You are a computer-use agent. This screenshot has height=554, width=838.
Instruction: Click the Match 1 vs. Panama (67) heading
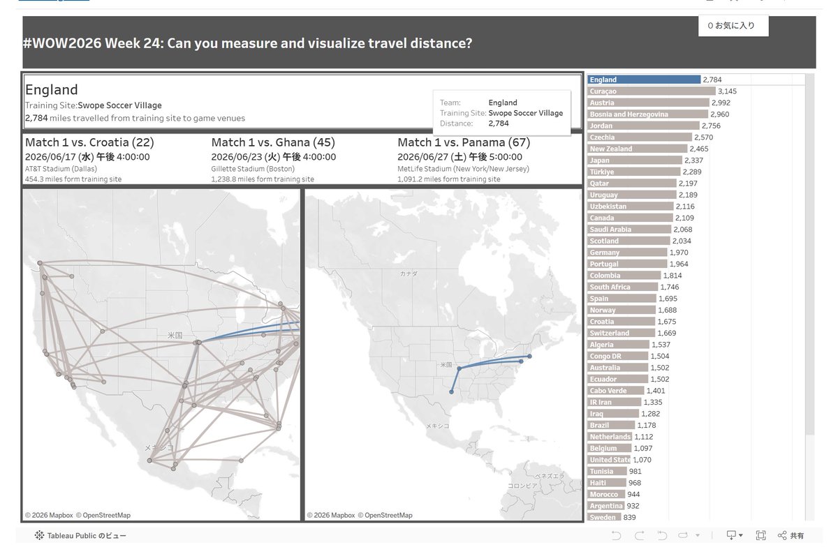[464, 142]
